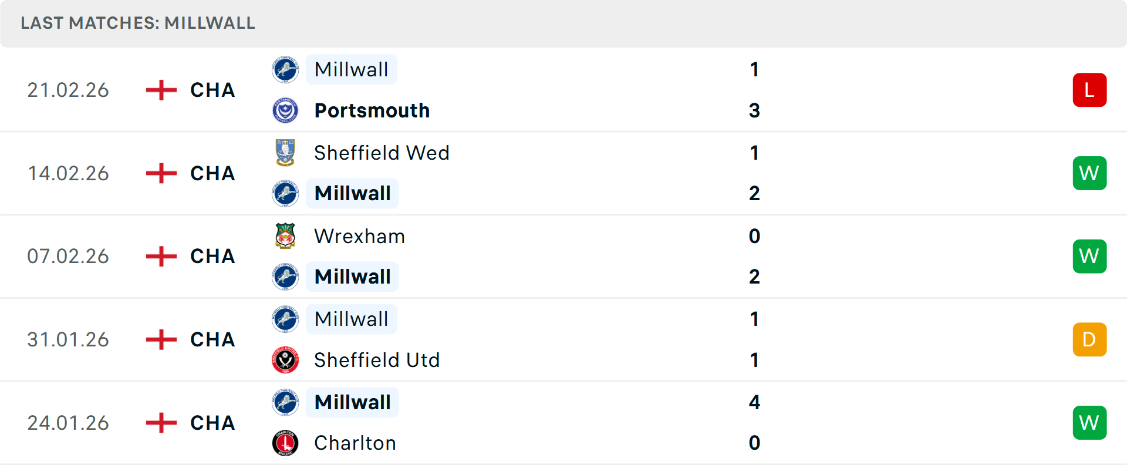The image size is (1127, 465).
Task: Select the CHA competition label on 14.02.26
Action: pyautogui.click(x=212, y=173)
